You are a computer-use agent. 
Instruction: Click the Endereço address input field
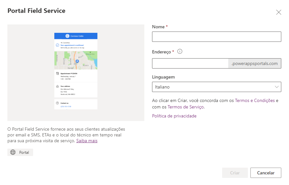[190, 63]
